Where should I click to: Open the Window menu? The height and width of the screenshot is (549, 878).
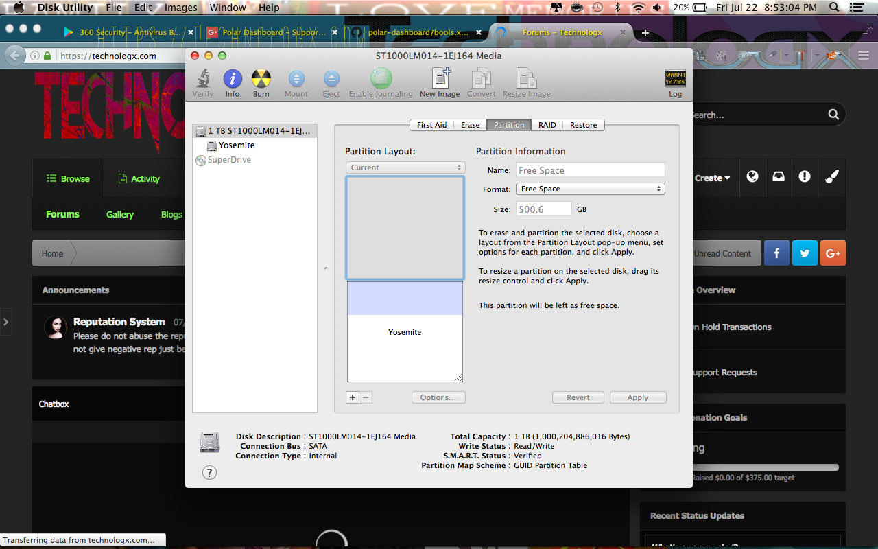pos(228,8)
